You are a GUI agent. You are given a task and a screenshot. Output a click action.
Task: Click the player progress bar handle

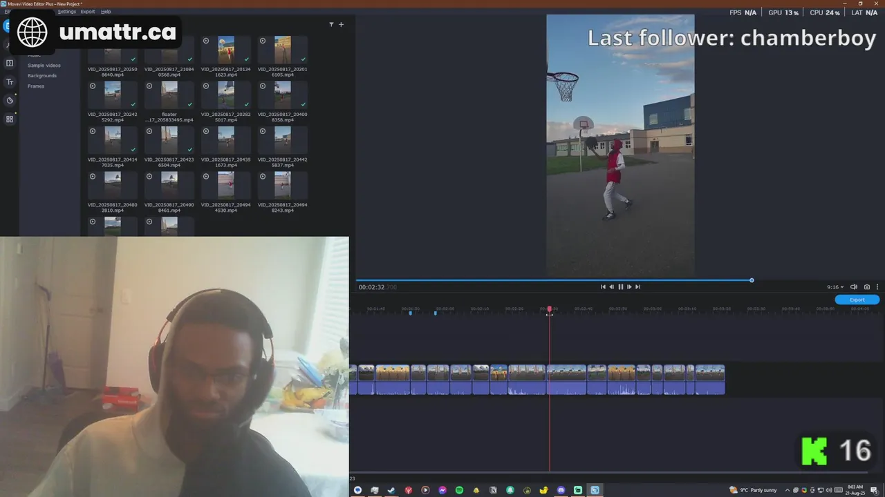coord(752,280)
